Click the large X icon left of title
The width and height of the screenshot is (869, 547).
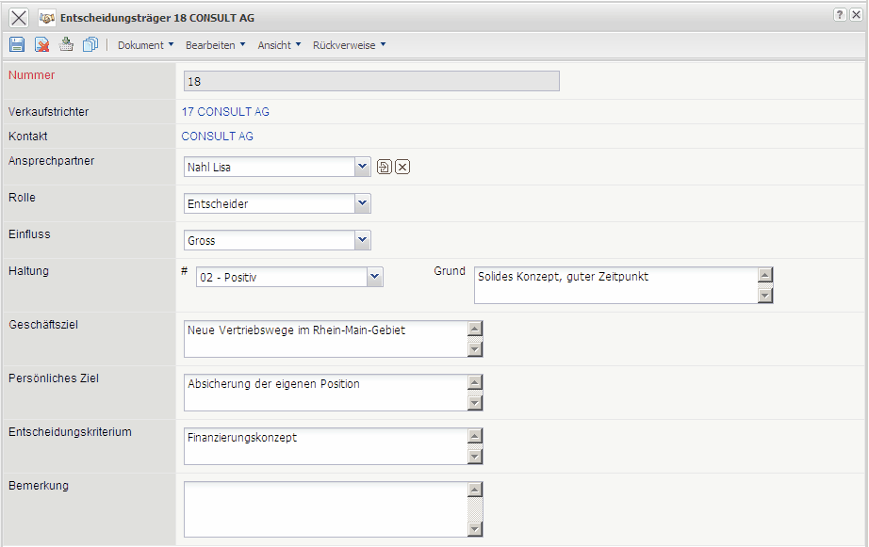tap(18, 17)
